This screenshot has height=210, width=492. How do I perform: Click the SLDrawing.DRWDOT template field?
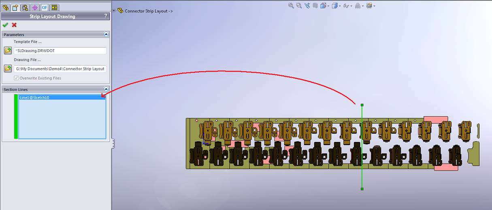60,50
